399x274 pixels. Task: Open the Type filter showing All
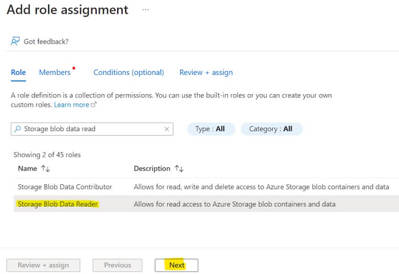211,129
